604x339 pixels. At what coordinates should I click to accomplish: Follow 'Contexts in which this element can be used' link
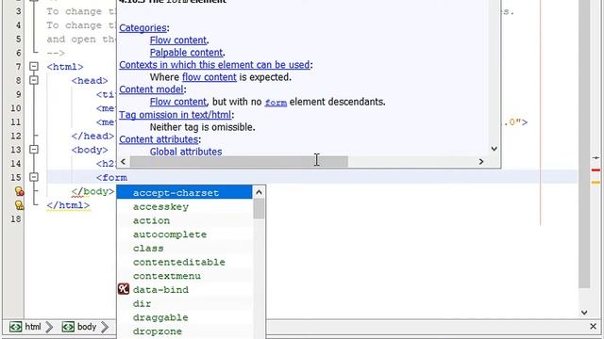214,65
